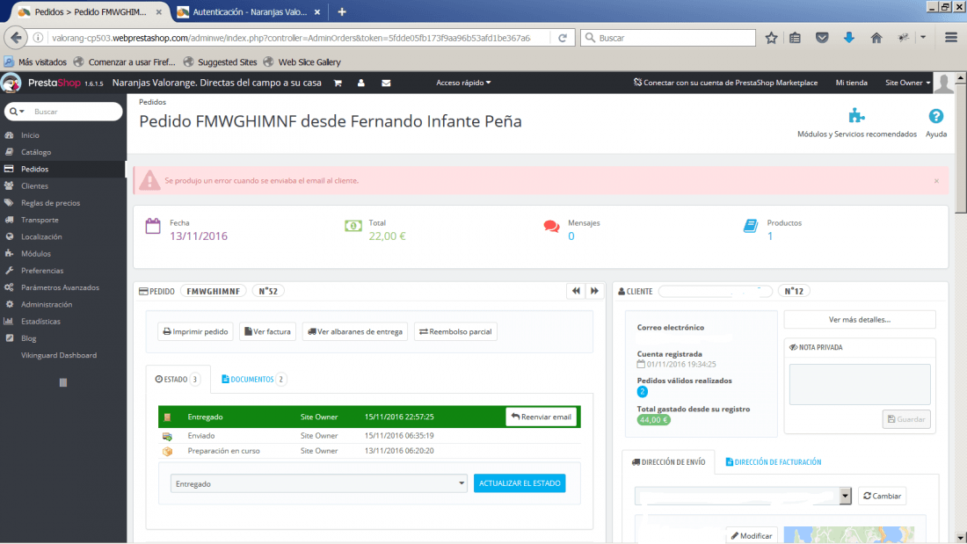Open Ayuda help question mark icon
967x544 pixels.
coord(935,116)
